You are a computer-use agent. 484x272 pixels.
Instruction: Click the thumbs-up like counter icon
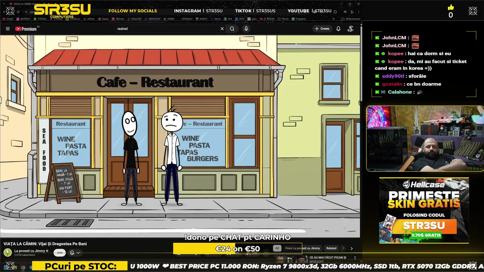click(x=450, y=7)
